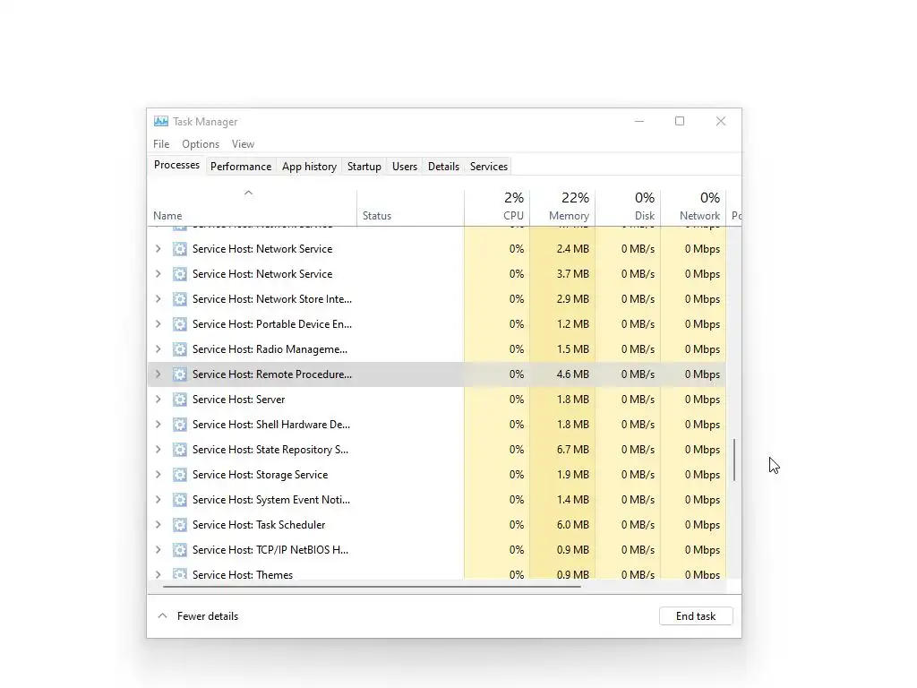Image resolution: width=917 pixels, height=688 pixels.
Task: Click the TCP/IP NetBIOS Helper row gear icon
Action: tap(179, 550)
